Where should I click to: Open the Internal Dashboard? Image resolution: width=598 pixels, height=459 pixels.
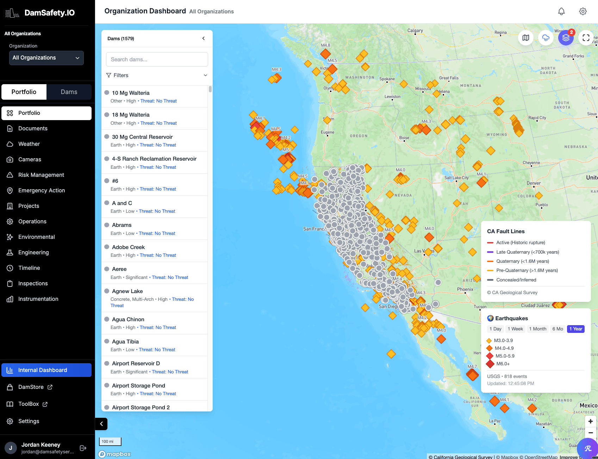pyautogui.click(x=46, y=370)
